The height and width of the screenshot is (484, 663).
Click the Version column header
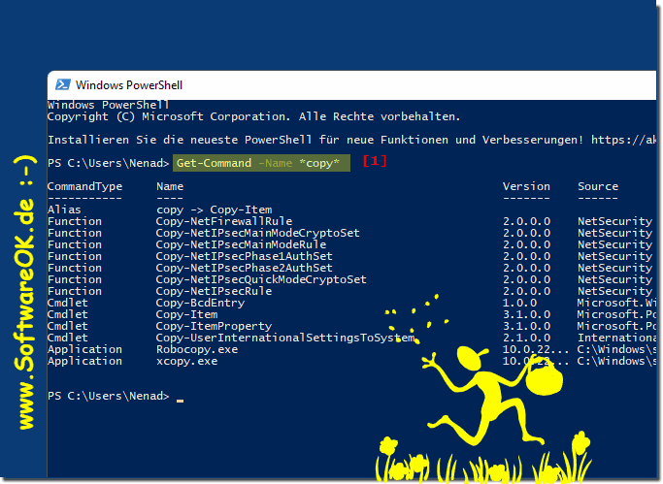526,186
